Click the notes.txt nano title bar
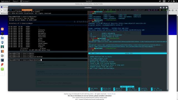Viewport: 178px width, 100px height. 128,53
